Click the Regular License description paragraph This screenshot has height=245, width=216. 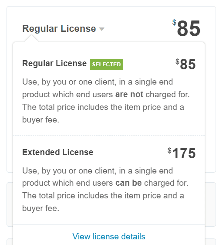click(x=106, y=101)
